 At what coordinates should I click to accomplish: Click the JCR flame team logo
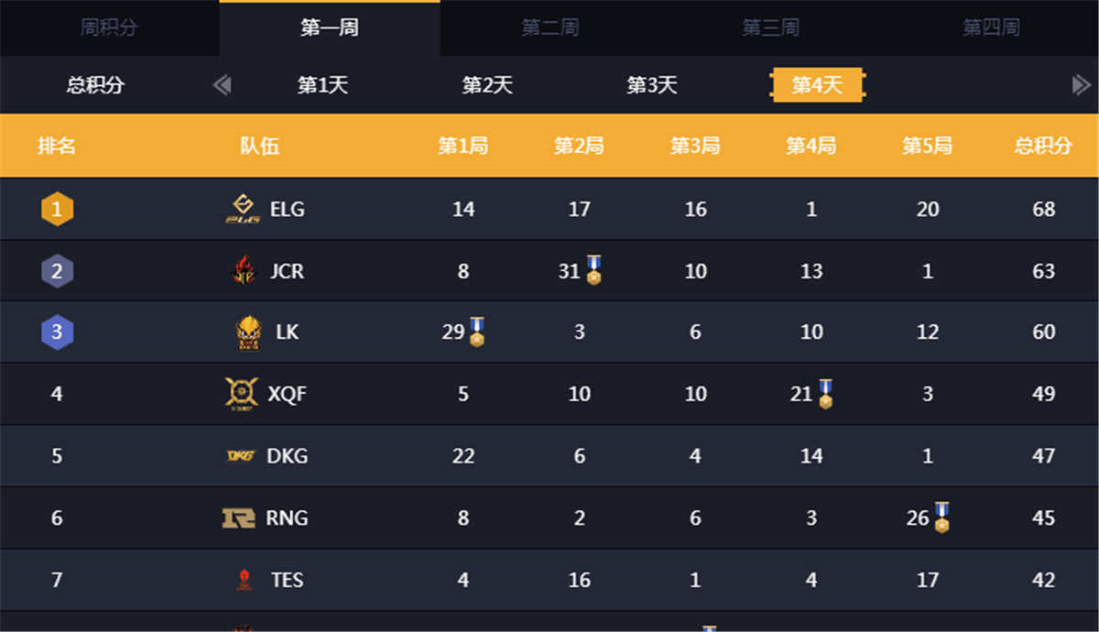pos(243,271)
